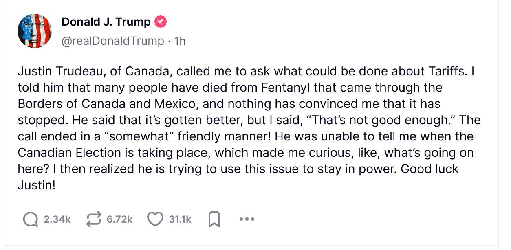This screenshot has width=511, height=250.
Task: Click the 2.34k reply count
Action: click(x=57, y=219)
